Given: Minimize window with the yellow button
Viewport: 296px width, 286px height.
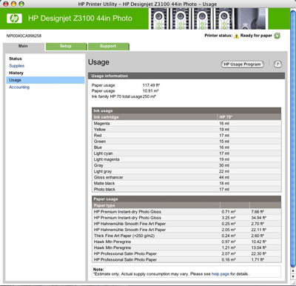Looking at the screenshot, I should tap(13, 4).
